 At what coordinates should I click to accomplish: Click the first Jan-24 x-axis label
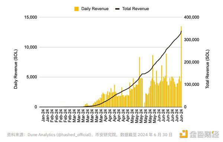[x=43, y=115]
